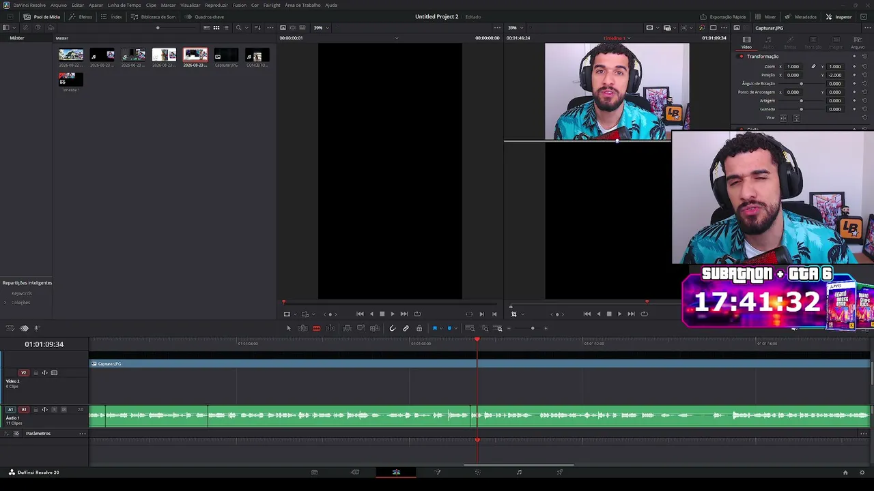874x491 pixels.
Task: Toggle the Pool de Mídia panel
Action: (x=42, y=16)
